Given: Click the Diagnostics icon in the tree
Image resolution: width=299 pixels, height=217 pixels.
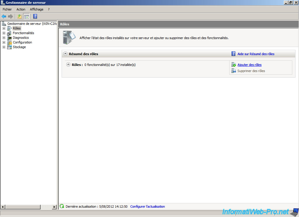Looking at the screenshot, I should (9, 38).
